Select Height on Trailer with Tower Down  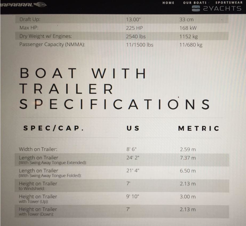[122, 211]
